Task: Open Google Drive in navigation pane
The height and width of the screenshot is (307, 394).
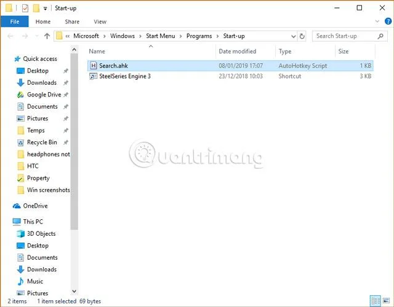Action: pos(44,95)
